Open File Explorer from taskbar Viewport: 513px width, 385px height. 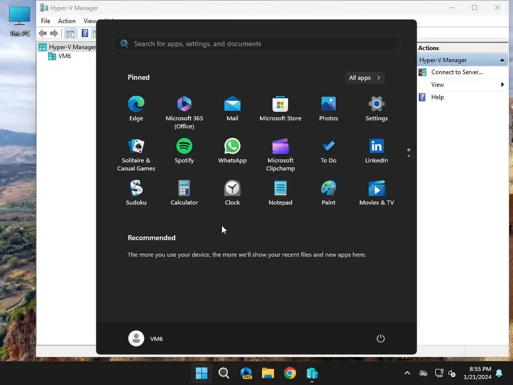(268, 373)
